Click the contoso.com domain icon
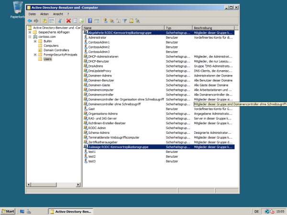The height and width of the screenshot is (215, 287). pos(35,37)
